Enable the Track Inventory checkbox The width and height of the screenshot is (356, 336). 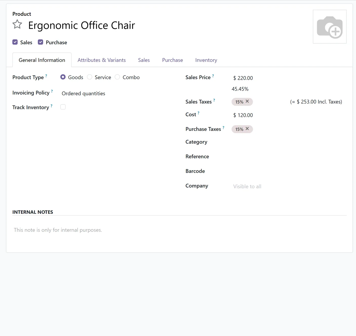(x=63, y=107)
